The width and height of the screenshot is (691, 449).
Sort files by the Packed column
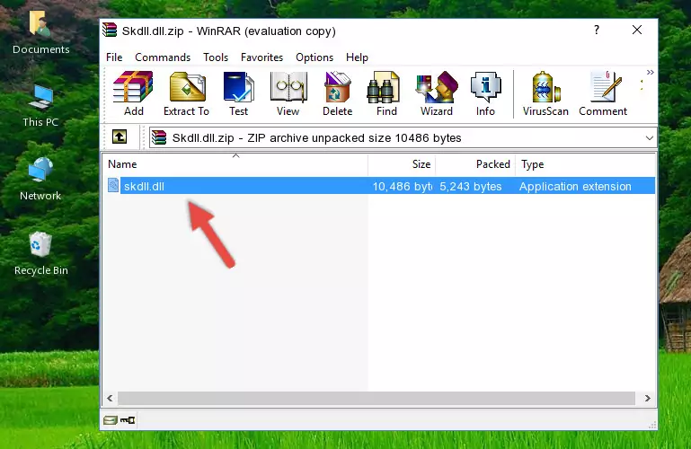click(475, 164)
